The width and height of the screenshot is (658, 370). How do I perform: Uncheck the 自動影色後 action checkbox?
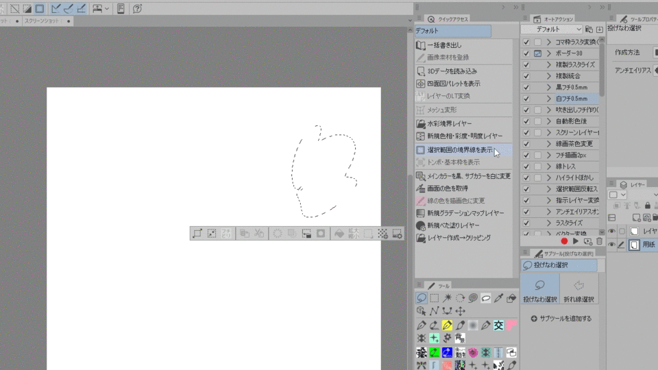tap(526, 121)
